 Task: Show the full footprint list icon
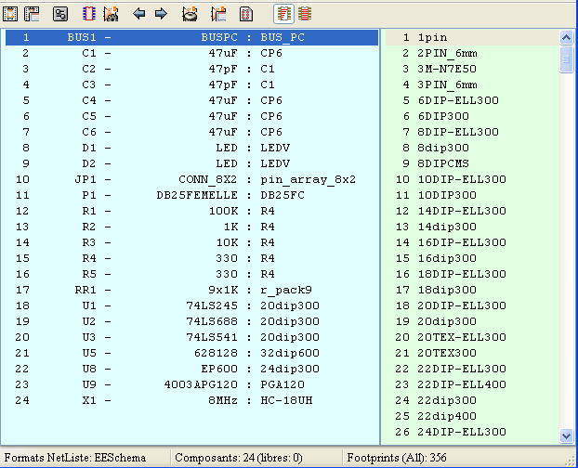(305, 14)
